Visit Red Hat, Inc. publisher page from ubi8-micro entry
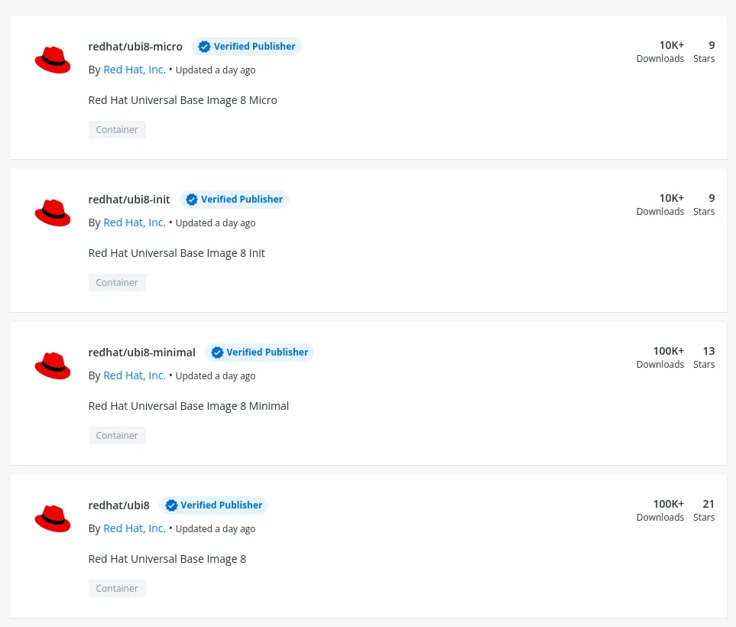Image resolution: width=736 pixels, height=627 pixels. pyautogui.click(x=134, y=70)
